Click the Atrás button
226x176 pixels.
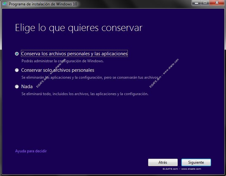point(163,162)
